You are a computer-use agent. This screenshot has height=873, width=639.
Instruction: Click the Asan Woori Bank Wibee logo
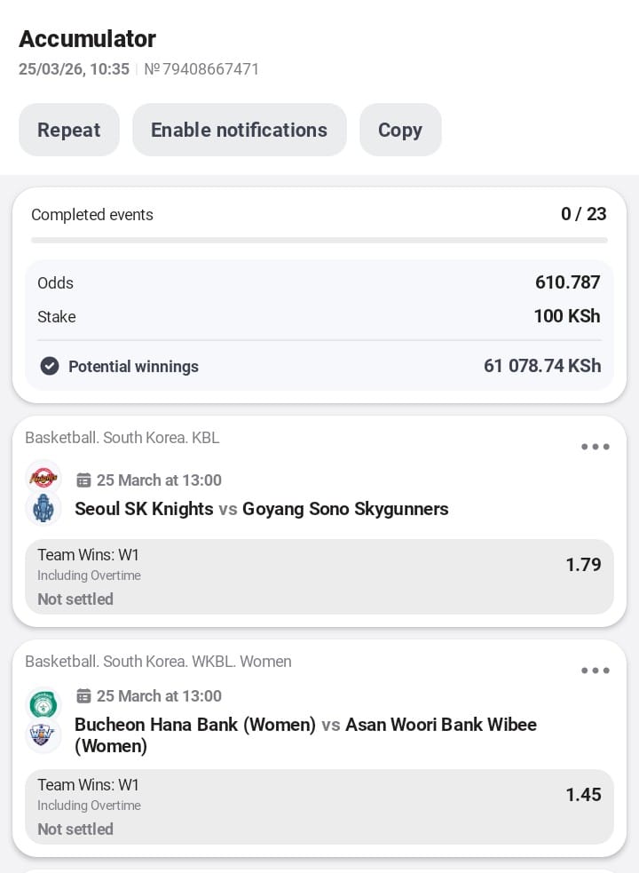pyautogui.click(x=43, y=735)
